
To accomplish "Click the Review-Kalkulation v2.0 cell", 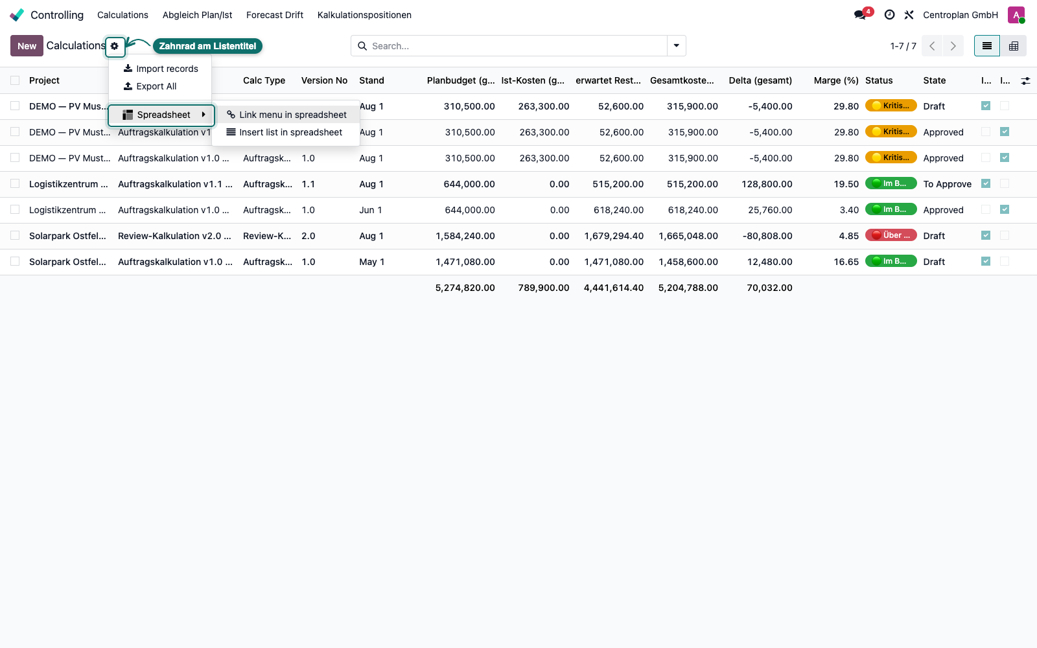I will [x=174, y=236].
